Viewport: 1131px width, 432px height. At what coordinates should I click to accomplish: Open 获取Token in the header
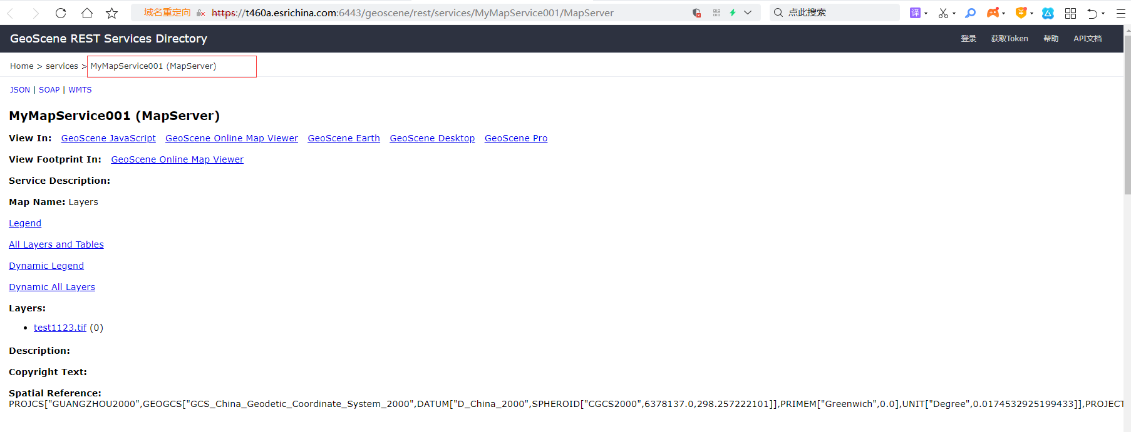tap(1010, 39)
